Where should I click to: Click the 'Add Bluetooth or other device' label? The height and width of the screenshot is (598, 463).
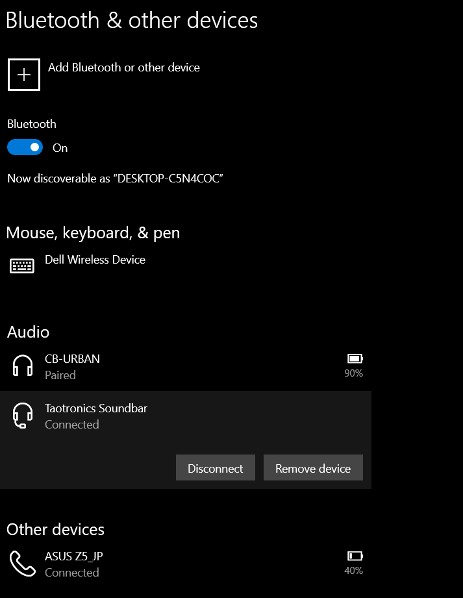click(x=123, y=68)
